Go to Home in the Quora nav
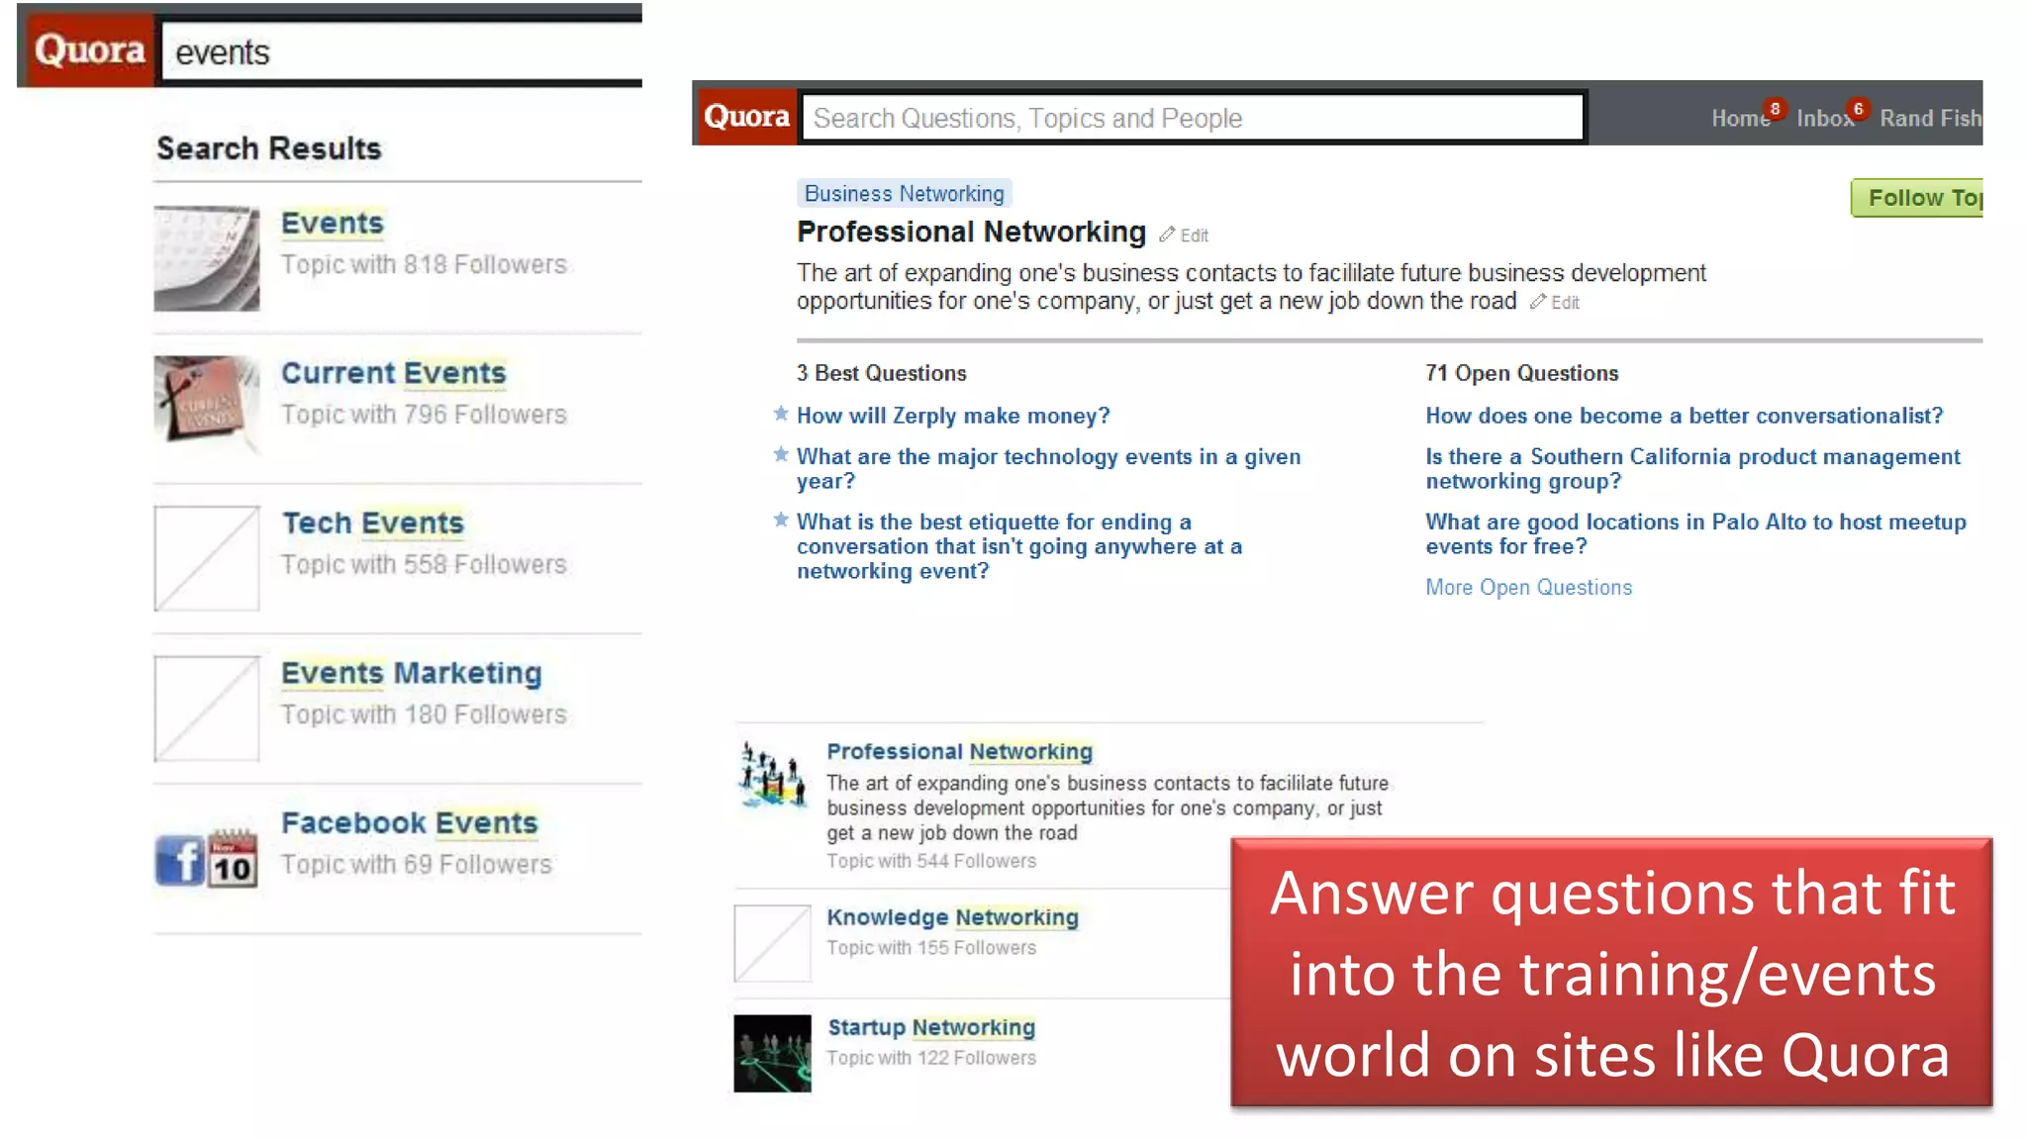The height and width of the screenshot is (1140, 2027). (1740, 119)
